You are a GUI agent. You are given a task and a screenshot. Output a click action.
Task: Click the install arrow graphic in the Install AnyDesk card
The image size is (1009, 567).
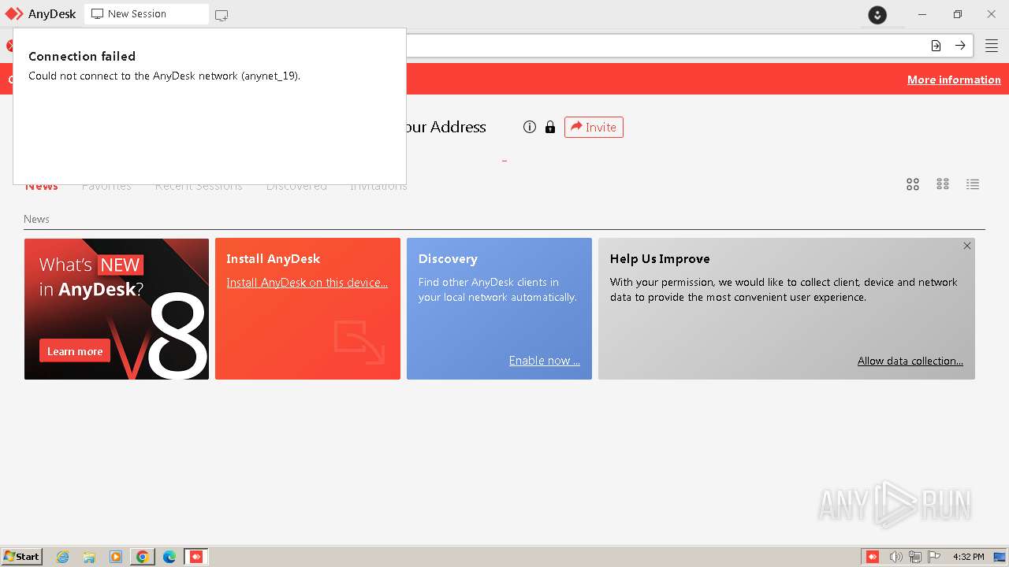[359, 343]
